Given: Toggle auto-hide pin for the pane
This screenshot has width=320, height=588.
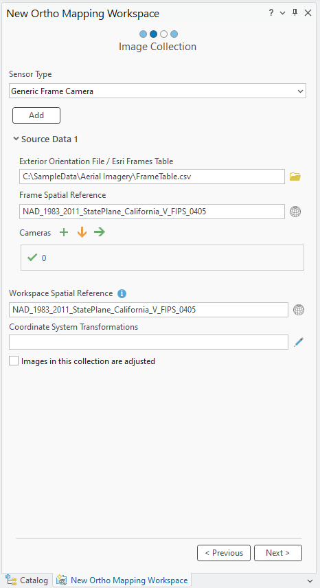Looking at the screenshot, I should pos(295,13).
